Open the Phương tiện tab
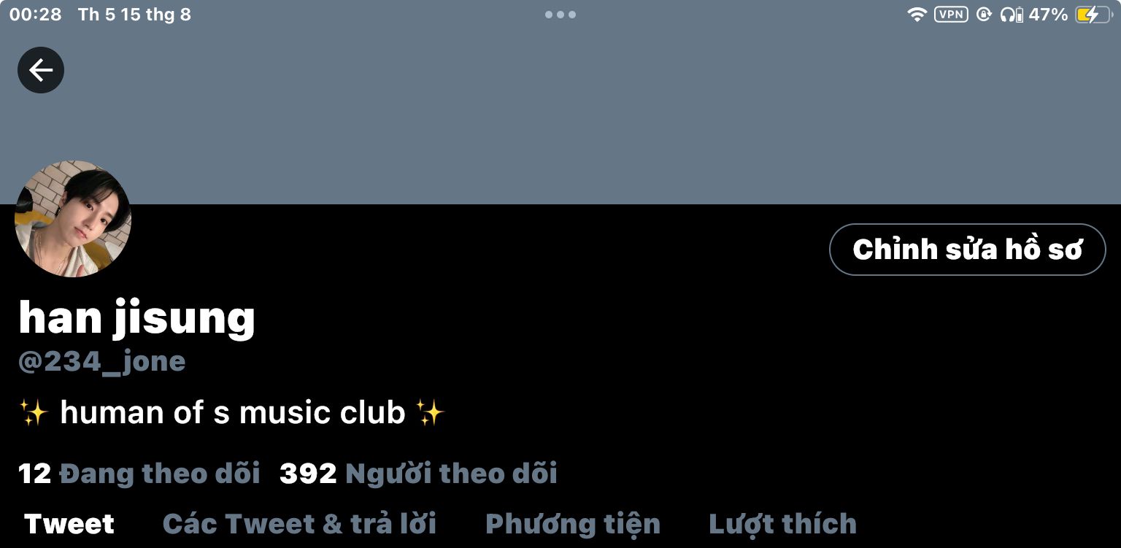This screenshot has height=548, width=1121. [x=573, y=524]
